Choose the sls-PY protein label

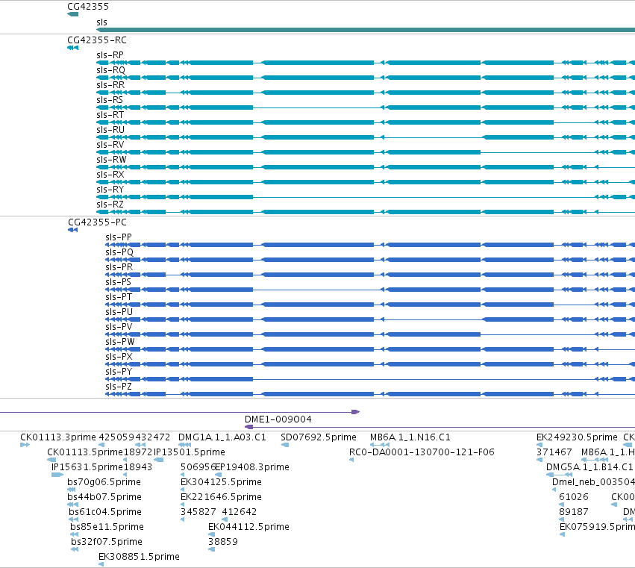119,372
